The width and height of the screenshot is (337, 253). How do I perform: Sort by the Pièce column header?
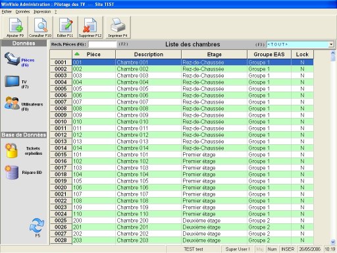point(93,54)
